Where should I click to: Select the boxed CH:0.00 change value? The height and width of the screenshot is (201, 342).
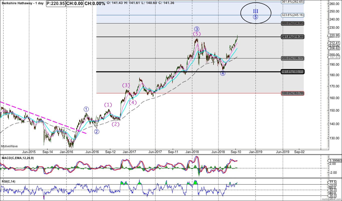click(x=75, y=3)
